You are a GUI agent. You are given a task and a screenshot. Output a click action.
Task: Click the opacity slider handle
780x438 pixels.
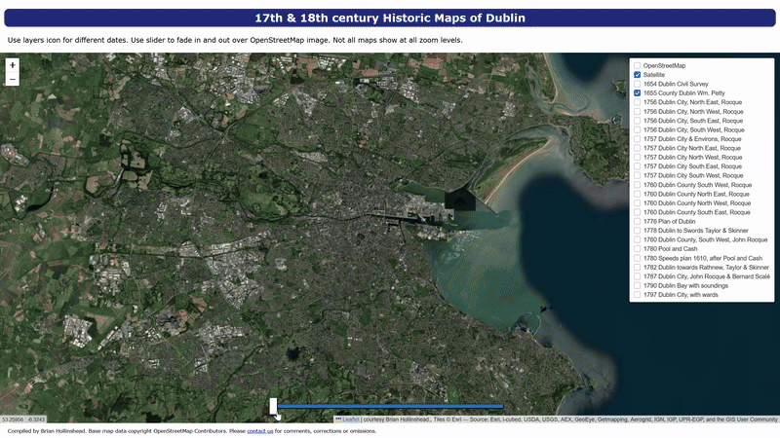pos(273,406)
